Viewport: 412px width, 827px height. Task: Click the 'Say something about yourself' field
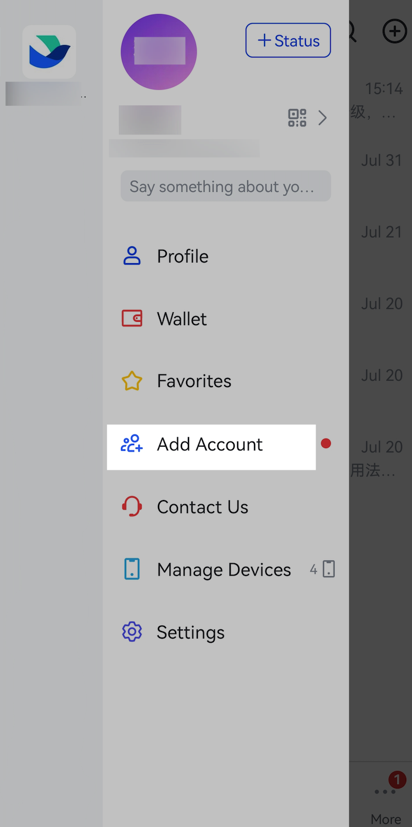pyautogui.click(x=225, y=186)
